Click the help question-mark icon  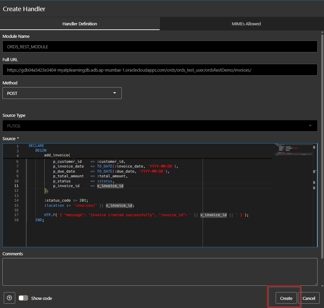9,298
